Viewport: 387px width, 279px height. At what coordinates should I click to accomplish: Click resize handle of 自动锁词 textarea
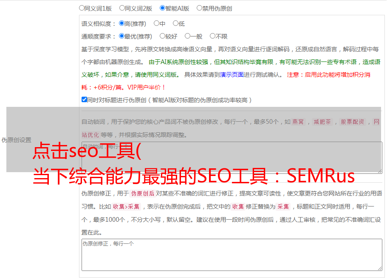(x=380, y=171)
